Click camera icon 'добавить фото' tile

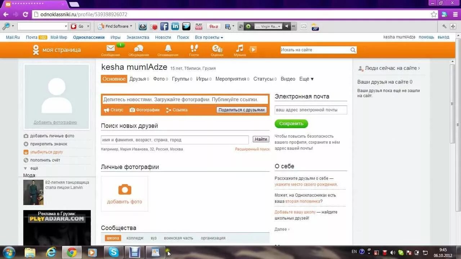(125, 194)
